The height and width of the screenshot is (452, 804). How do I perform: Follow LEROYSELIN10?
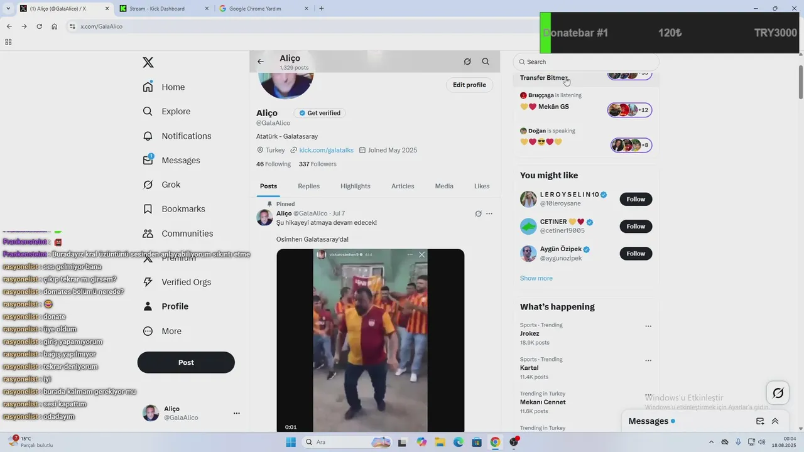[x=636, y=199]
